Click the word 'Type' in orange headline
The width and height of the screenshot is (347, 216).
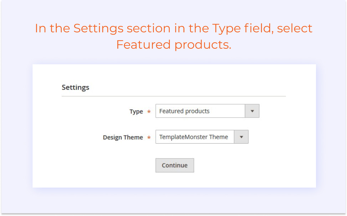click(226, 29)
